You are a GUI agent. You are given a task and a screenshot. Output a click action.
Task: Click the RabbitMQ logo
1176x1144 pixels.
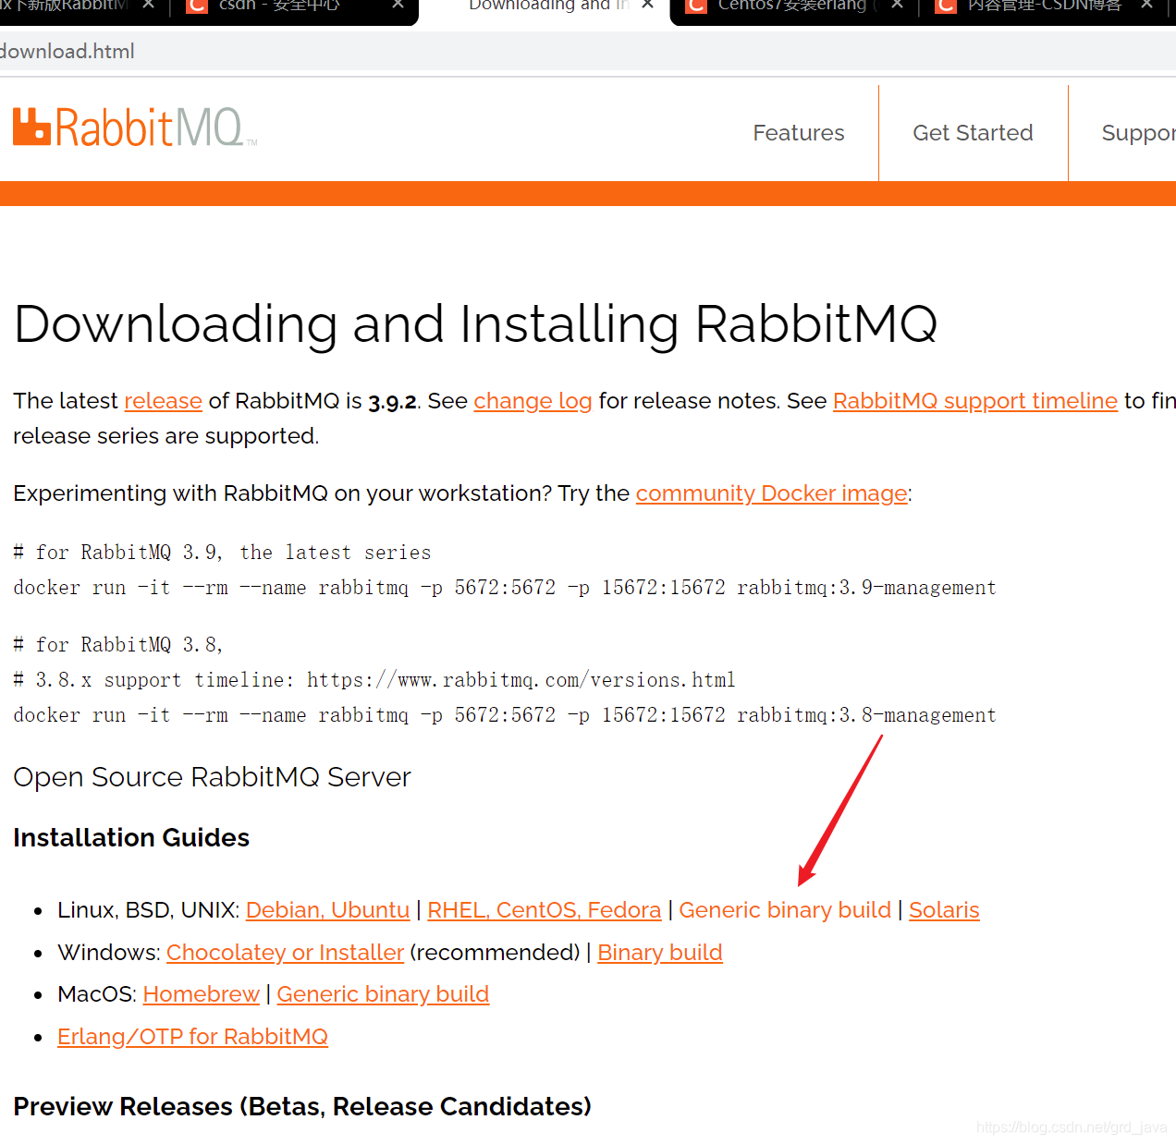[135, 128]
